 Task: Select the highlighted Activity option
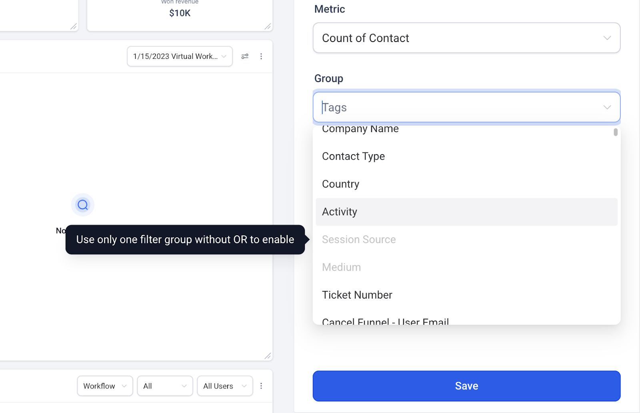pyautogui.click(x=466, y=212)
